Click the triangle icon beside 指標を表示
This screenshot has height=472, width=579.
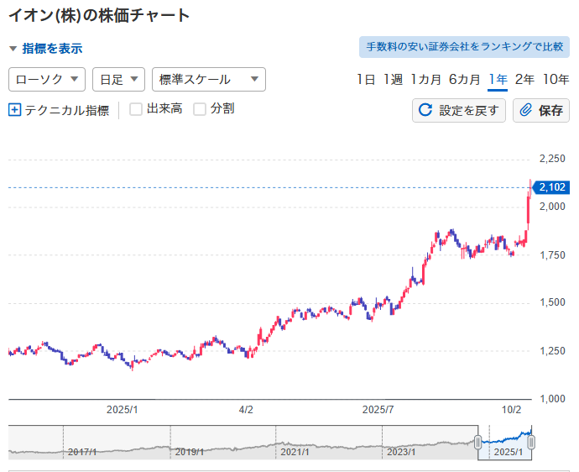(13, 49)
